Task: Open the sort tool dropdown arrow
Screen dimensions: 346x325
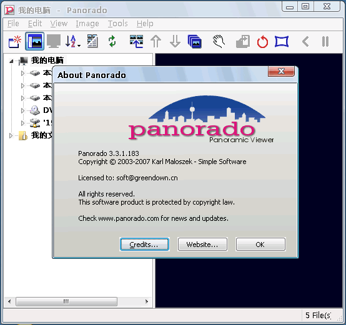Action: click(79, 46)
